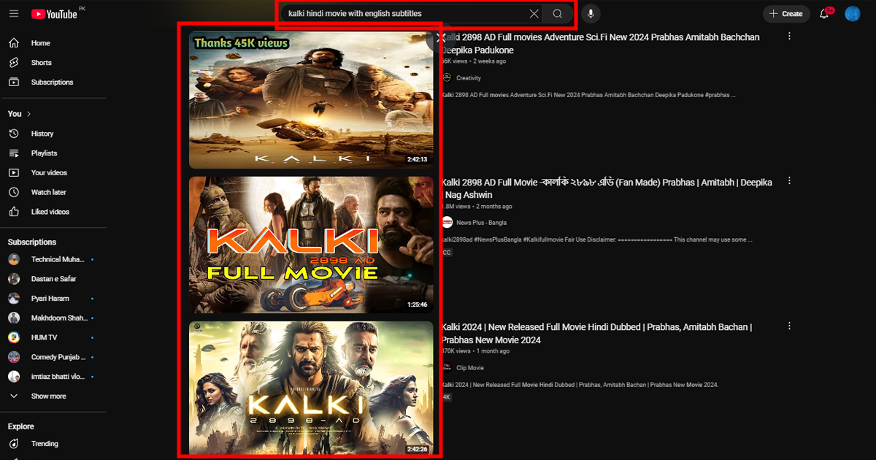876x460 pixels.
Task: Click News Plus - Bangla channel avatar
Action: (446, 222)
